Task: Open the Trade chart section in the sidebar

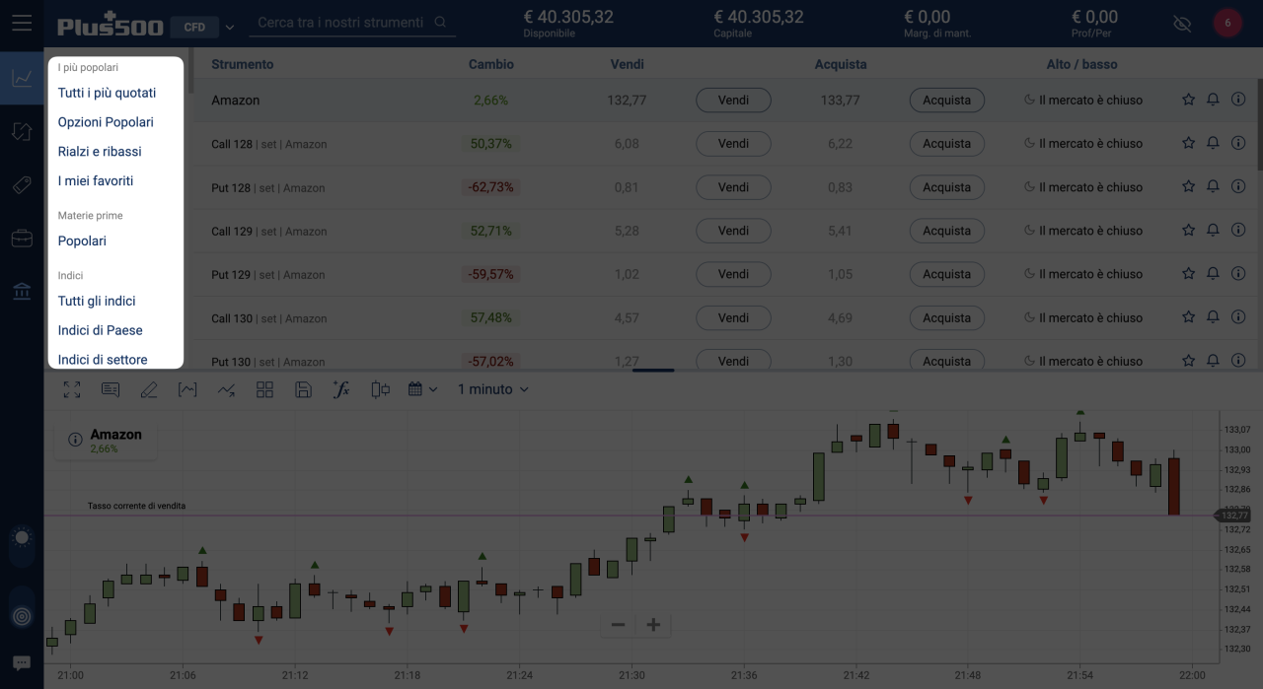Action: [x=22, y=79]
